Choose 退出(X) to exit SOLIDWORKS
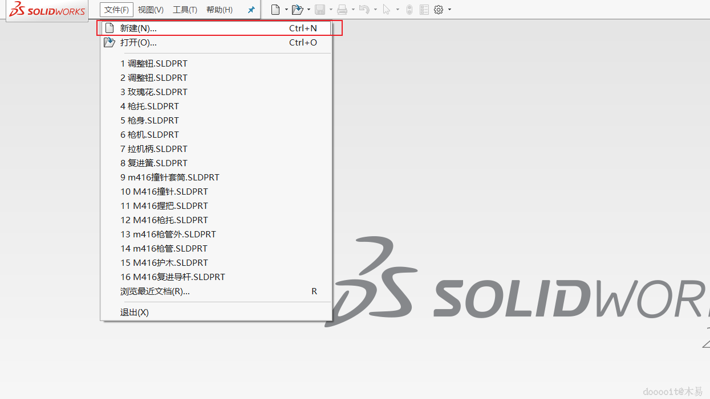Screen dimensions: 710x399 [x=216, y=312]
